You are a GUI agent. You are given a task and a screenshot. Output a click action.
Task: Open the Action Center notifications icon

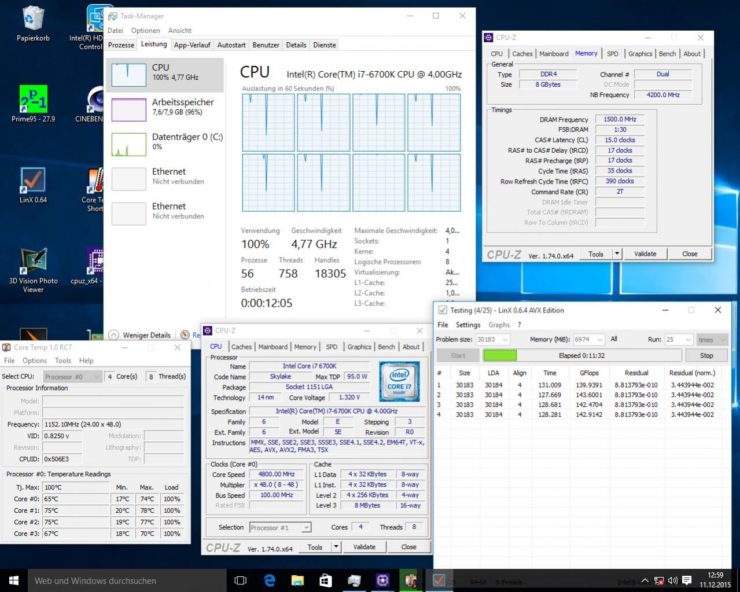687,580
